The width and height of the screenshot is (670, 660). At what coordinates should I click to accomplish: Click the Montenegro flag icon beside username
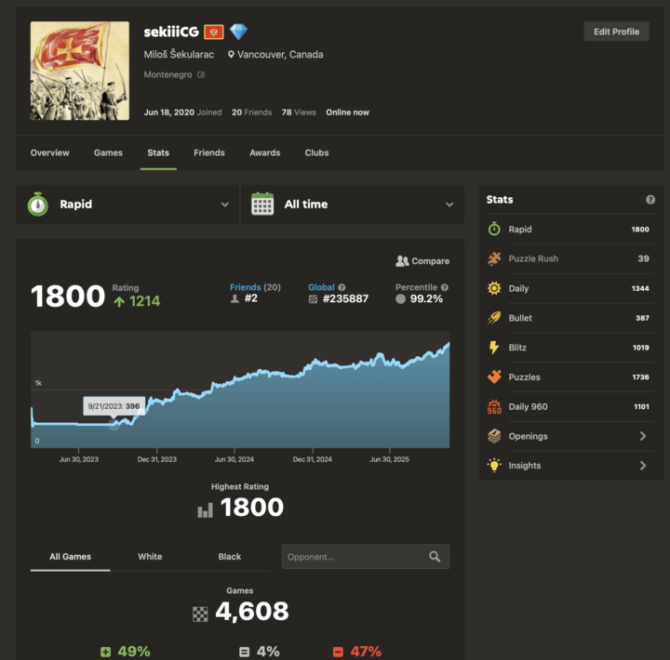click(214, 32)
